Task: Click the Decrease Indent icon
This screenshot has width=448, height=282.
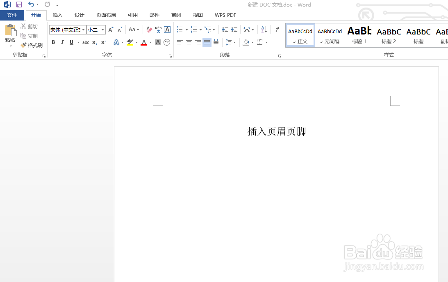Action: pos(225,30)
